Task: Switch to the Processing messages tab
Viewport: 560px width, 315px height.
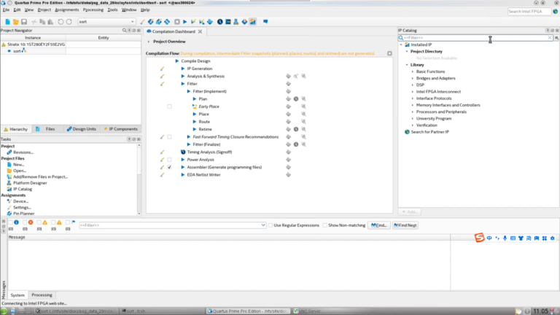Action: point(42,295)
